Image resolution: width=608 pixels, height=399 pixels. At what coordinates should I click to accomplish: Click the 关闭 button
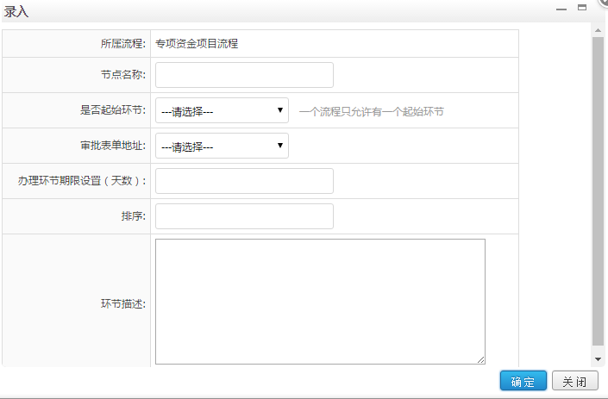pyautogui.click(x=575, y=381)
